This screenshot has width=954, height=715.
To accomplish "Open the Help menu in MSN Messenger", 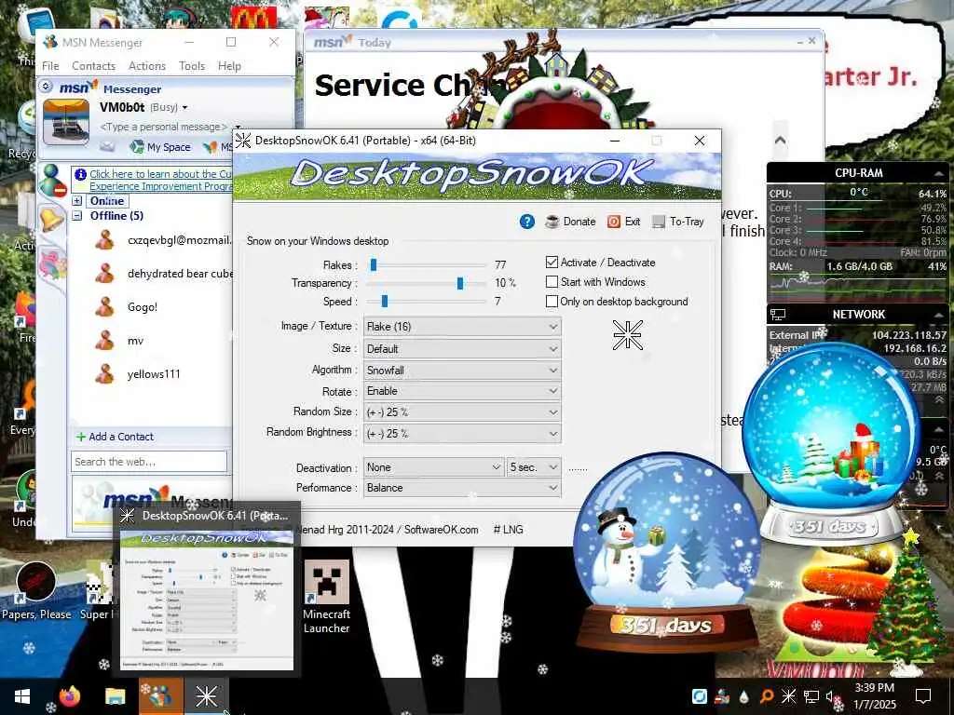I will (229, 66).
